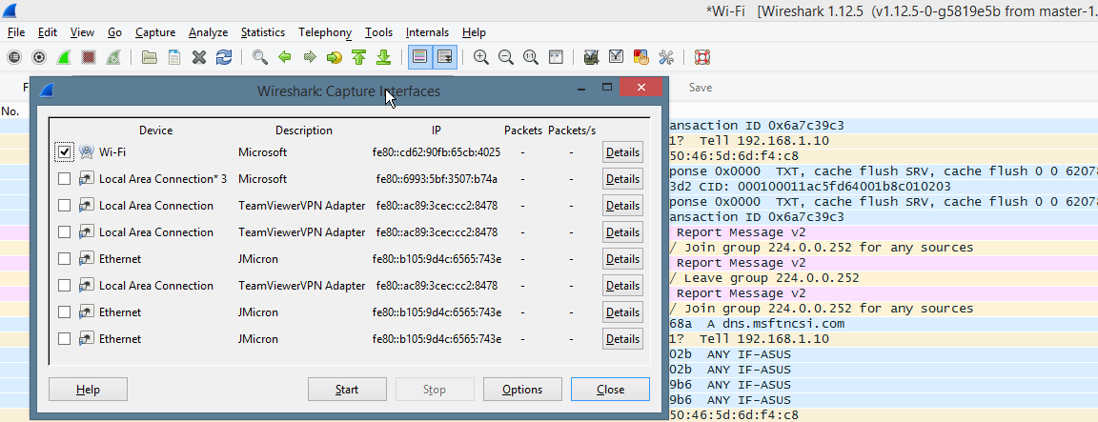Stop the running capture with red square icon
1098x422 pixels.
click(89, 57)
